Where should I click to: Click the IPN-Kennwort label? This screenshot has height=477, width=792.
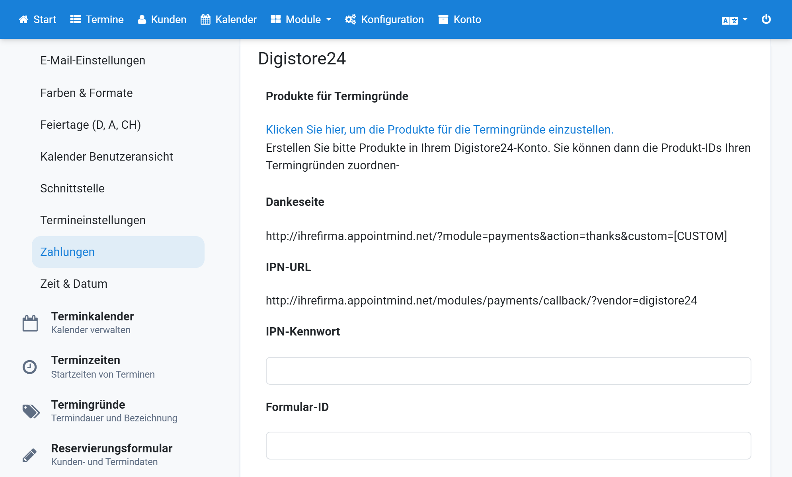tap(302, 332)
